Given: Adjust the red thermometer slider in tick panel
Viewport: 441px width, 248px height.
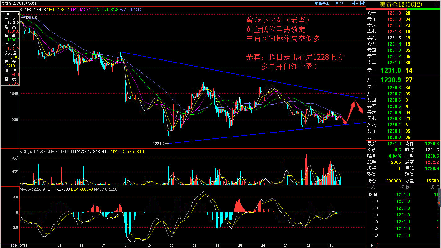Looking at the screenshot, I should (439, 198).
